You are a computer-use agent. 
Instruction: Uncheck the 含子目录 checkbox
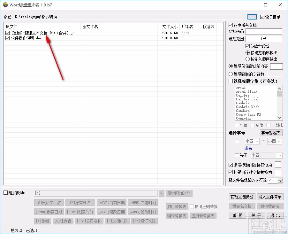(262, 17)
